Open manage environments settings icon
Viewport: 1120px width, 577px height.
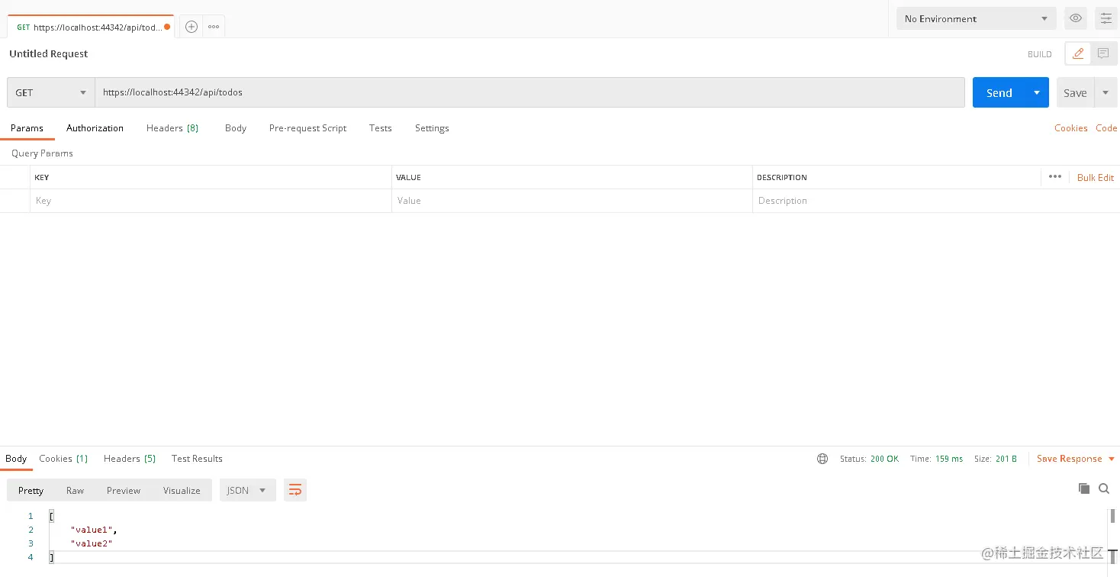tap(1106, 18)
